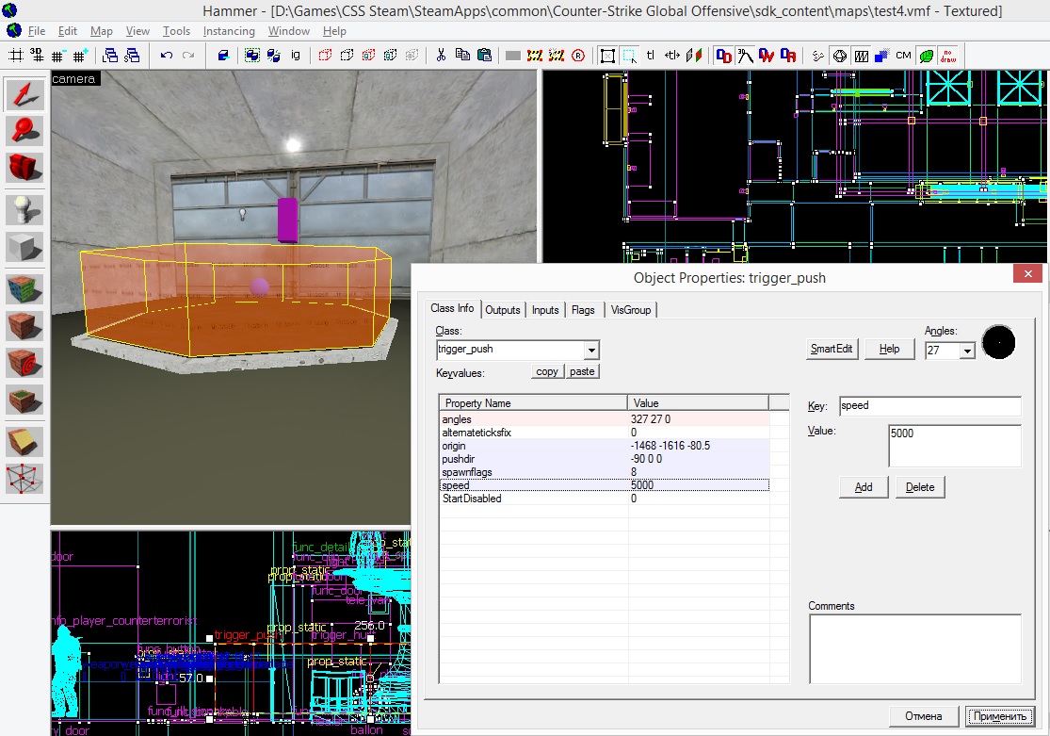Switch to the Outputs tab
Image resolution: width=1050 pixels, height=736 pixels.
(x=503, y=310)
